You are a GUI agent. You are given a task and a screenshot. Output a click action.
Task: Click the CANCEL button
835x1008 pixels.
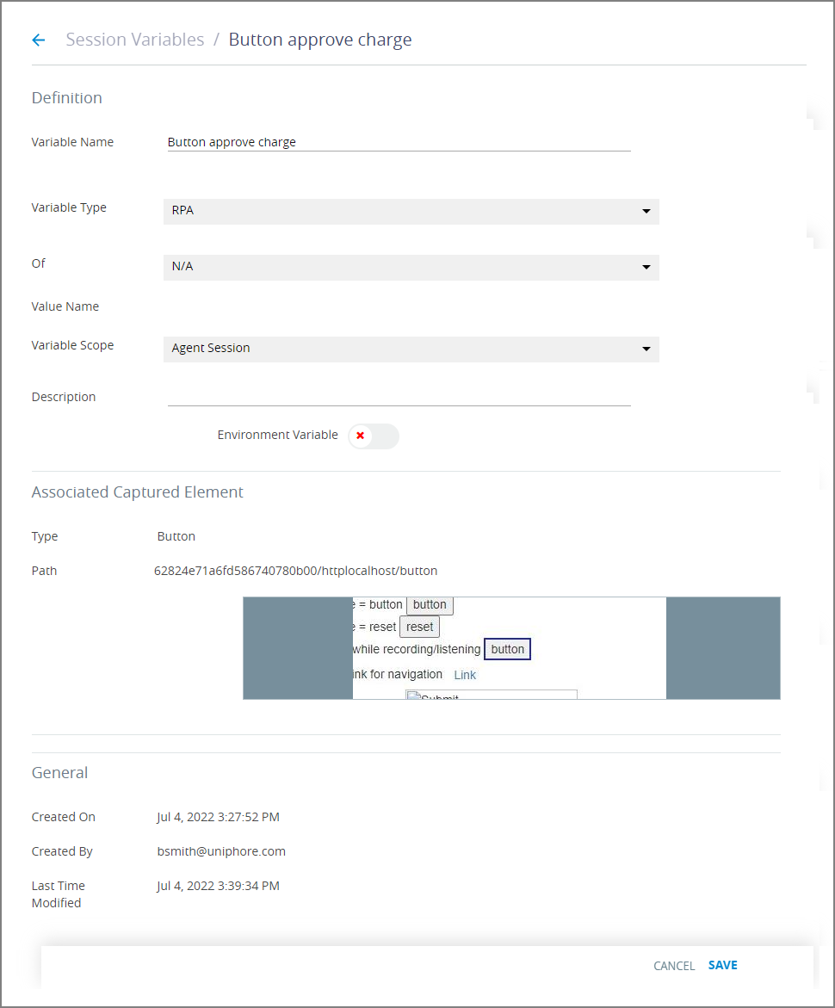click(674, 966)
